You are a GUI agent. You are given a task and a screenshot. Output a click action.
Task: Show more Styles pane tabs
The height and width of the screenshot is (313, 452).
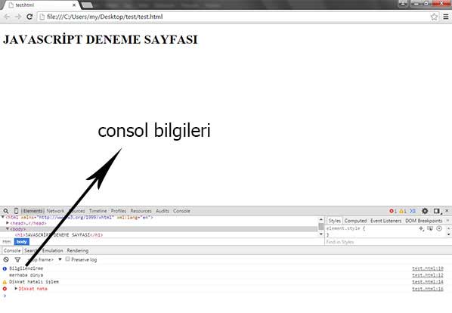tap(447, 221)
